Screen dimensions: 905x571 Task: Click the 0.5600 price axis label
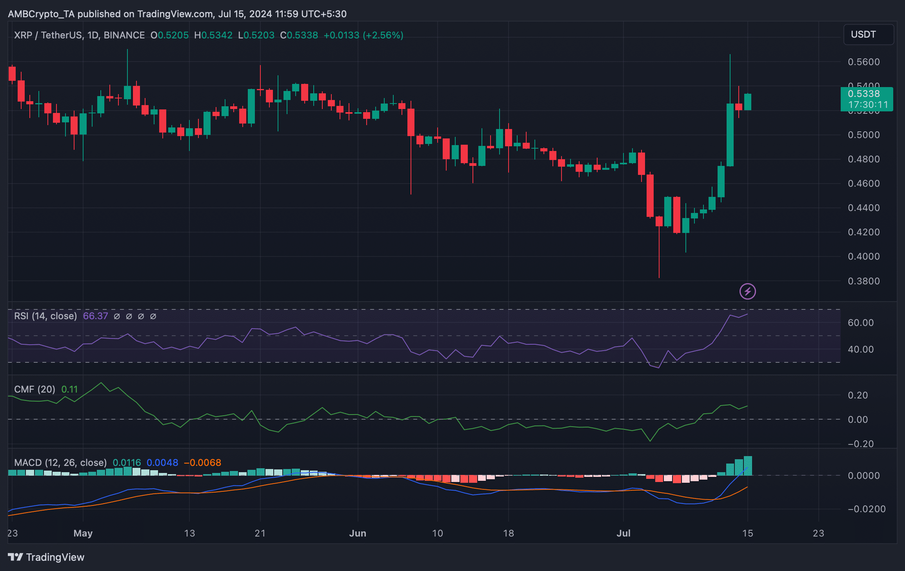pyautogui.click(x=863, y=62)
